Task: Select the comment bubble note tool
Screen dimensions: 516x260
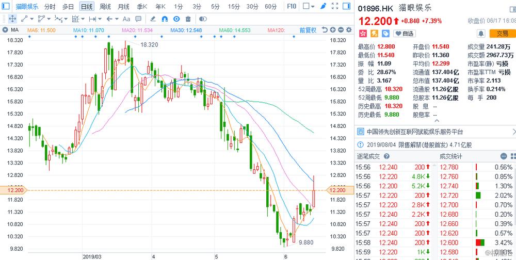Action: 138,19
